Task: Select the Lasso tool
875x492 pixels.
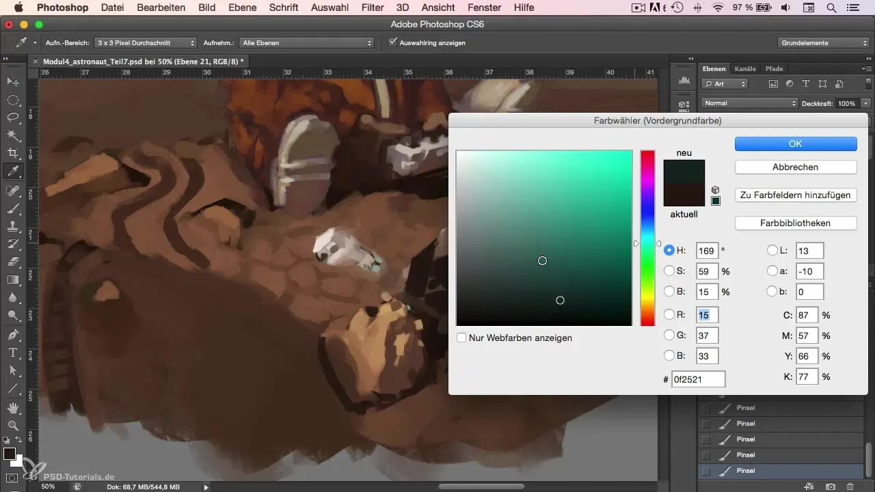Action: coord(12,117)
